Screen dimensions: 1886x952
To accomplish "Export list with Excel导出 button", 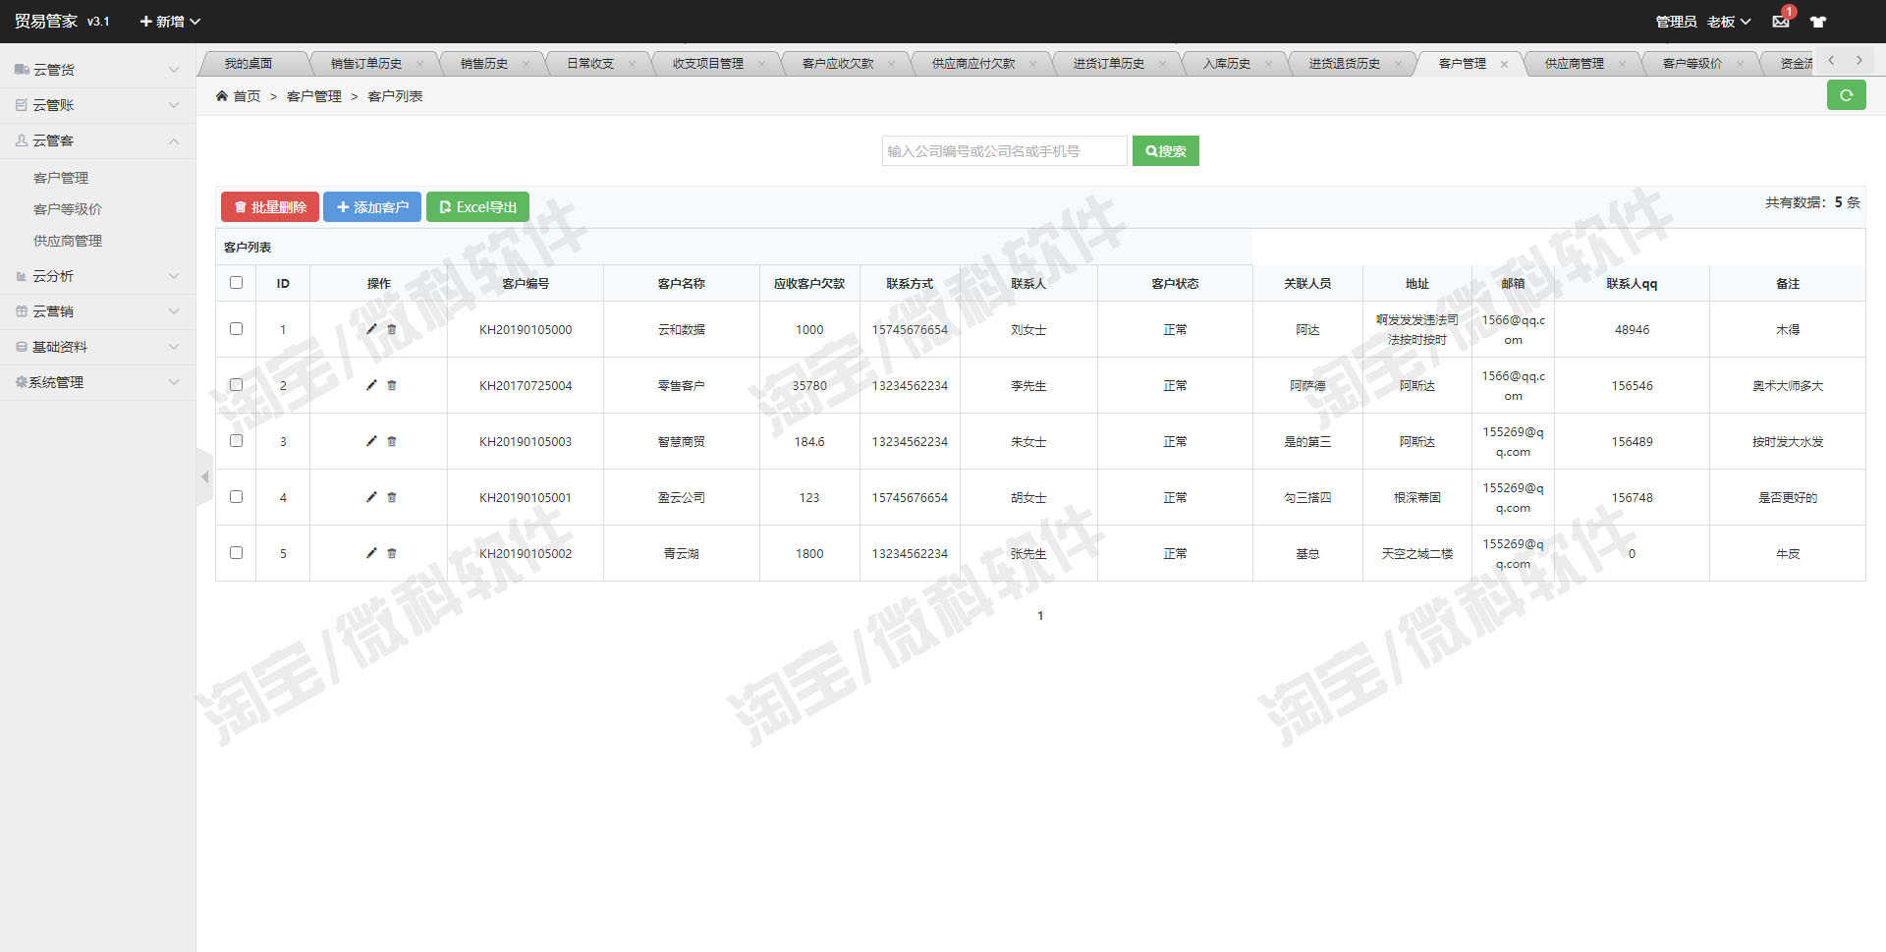I will point(477,207).
